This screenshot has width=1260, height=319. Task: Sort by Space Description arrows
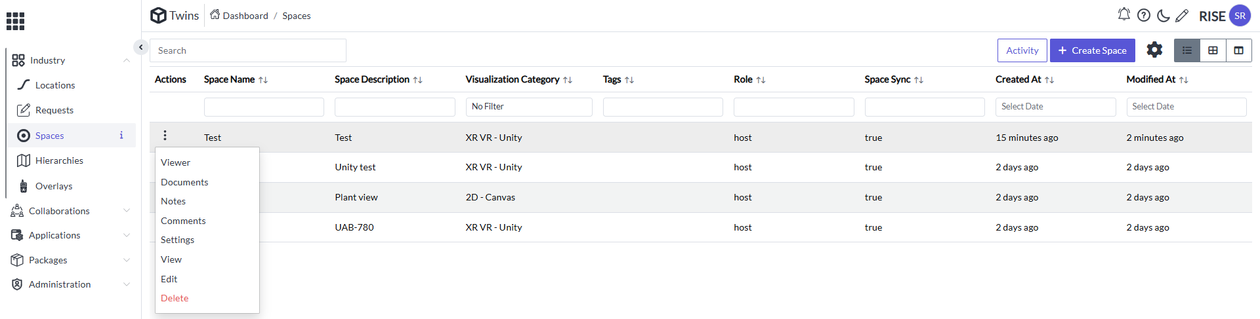[418, 80]
